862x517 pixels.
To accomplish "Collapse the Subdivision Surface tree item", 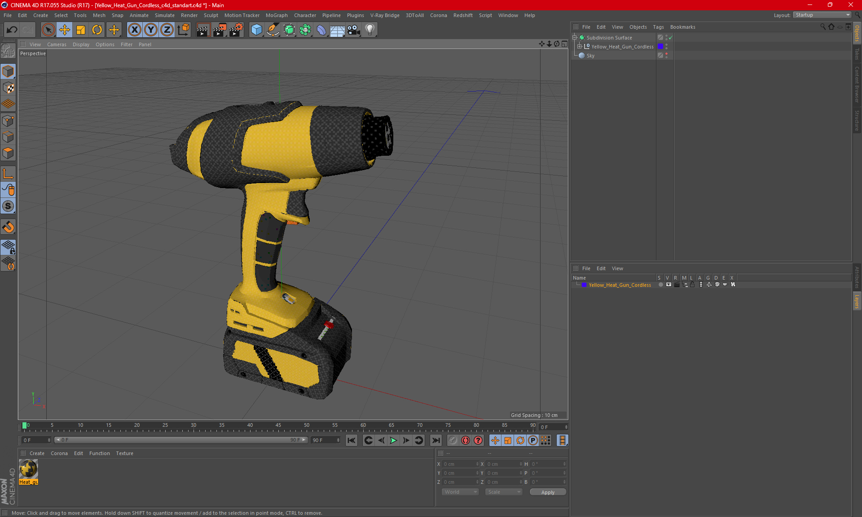I will click(574, 38).
